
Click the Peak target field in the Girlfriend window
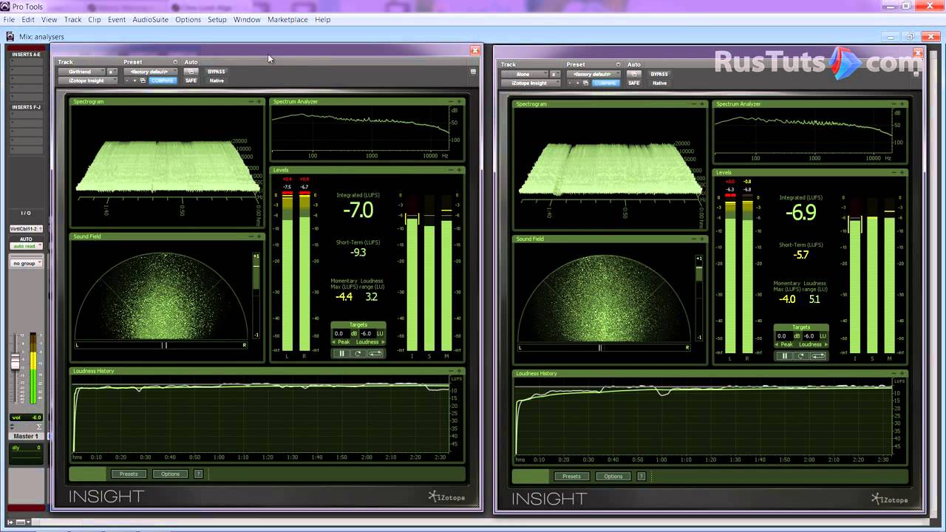pos(340,333)
